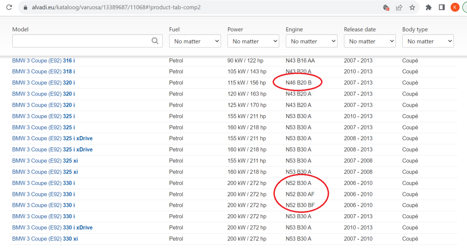Click the magnifier icon in the Model field
The image size is (467, 251).
coord(155,41)
